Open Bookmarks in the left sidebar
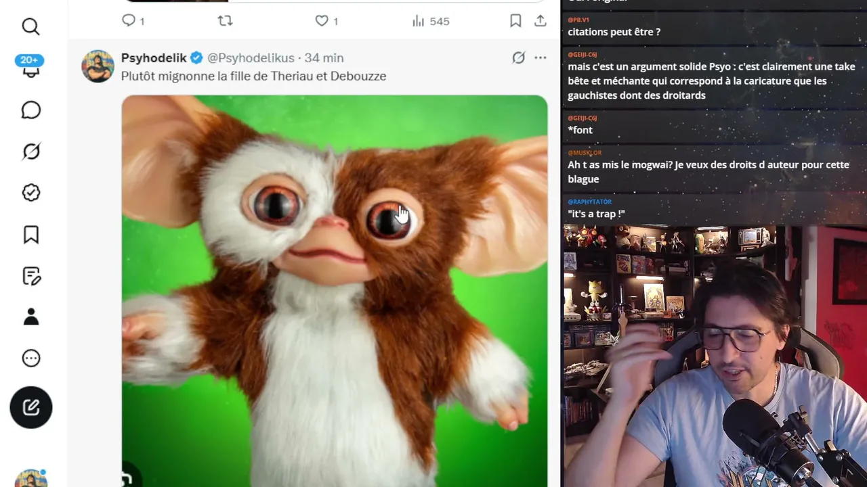 [30, 235]
